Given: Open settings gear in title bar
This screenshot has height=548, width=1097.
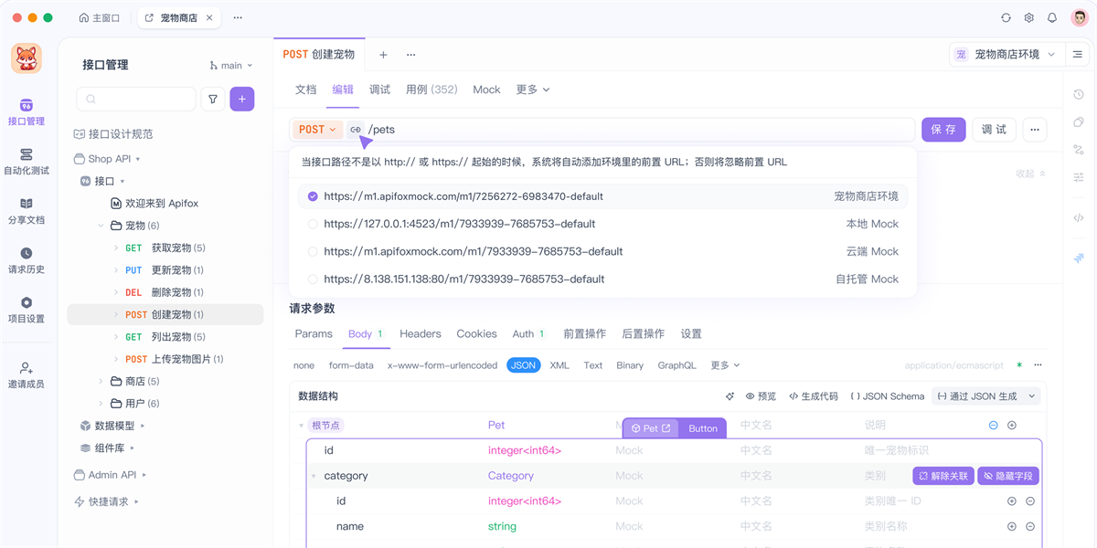Looking at the screenshot, I should pos(1028,17).
